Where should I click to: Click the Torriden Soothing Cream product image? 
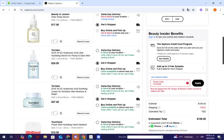tap(34, 100)
